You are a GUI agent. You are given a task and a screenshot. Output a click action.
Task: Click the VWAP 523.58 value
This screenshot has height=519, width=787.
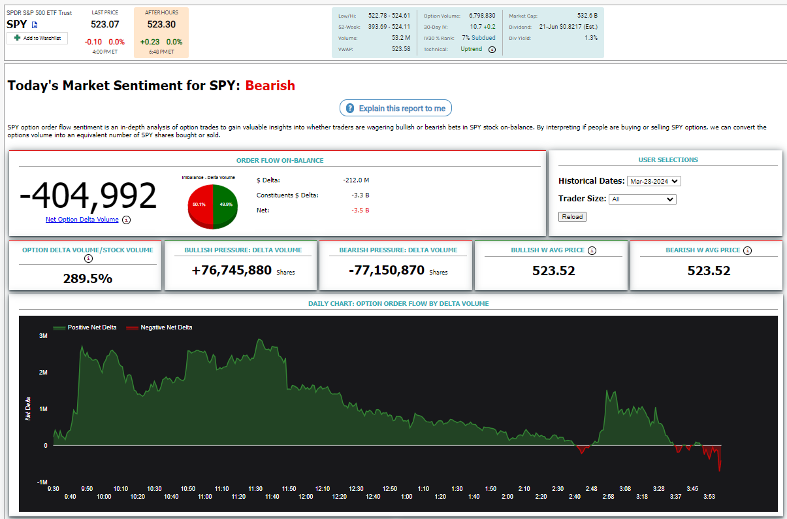(401, 49)
